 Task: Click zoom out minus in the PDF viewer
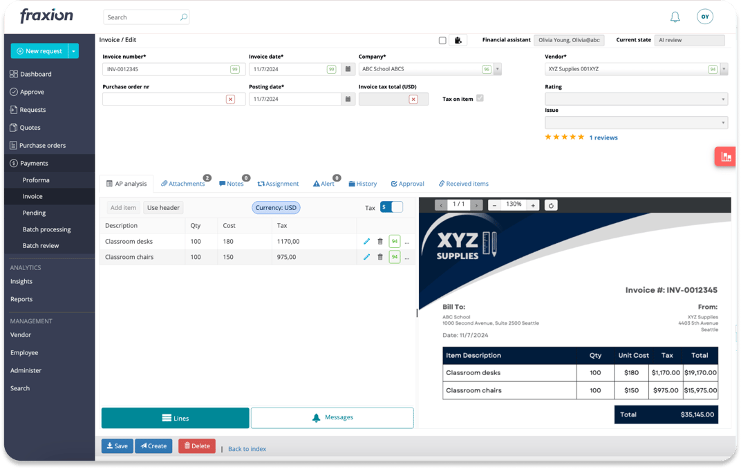pyautogui.click(x=496, y=205)
